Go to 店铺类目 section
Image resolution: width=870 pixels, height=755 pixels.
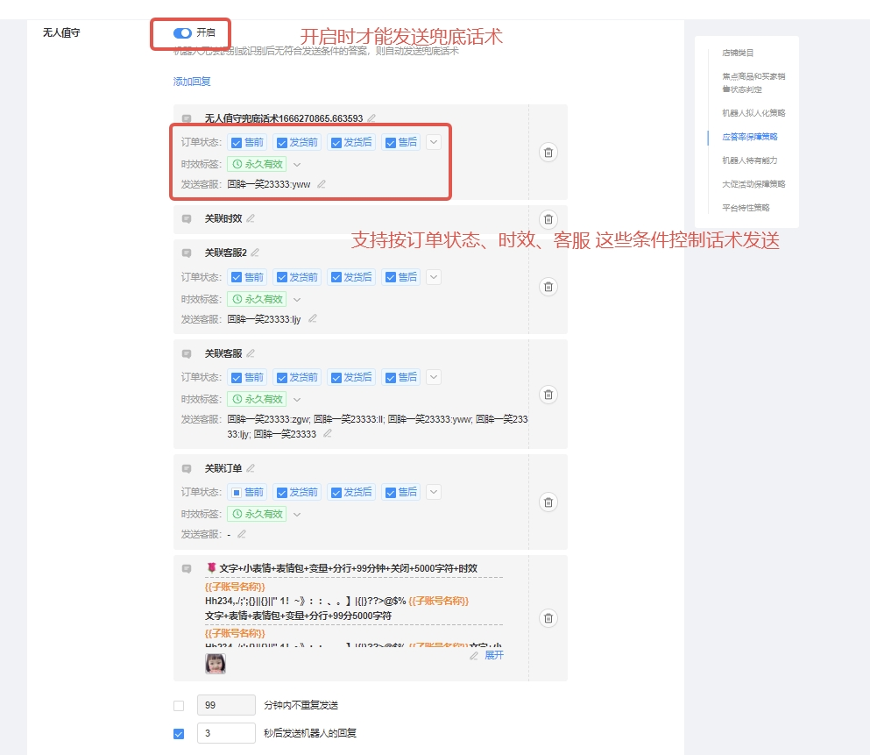click(738, 53)
